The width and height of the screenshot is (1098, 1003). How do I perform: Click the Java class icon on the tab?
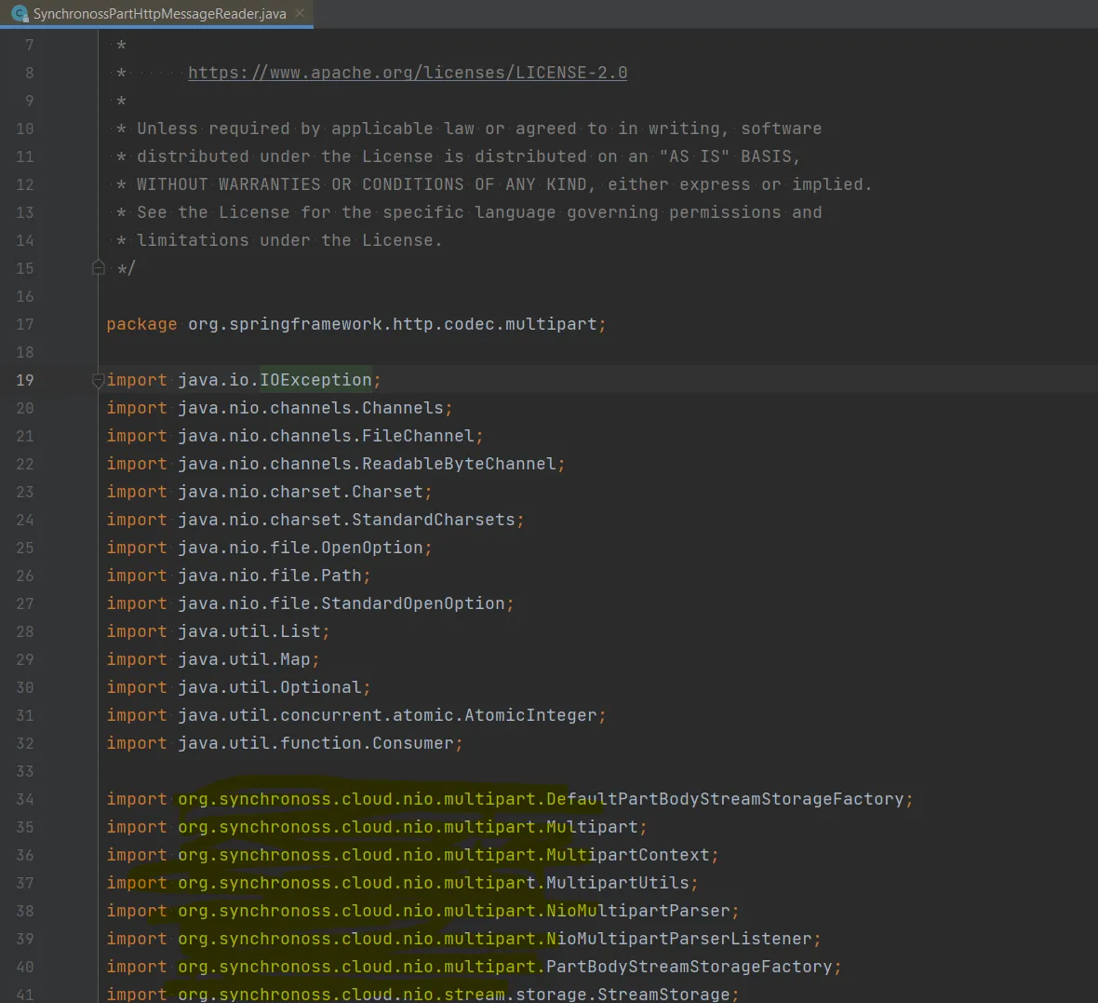pos(20,13)
